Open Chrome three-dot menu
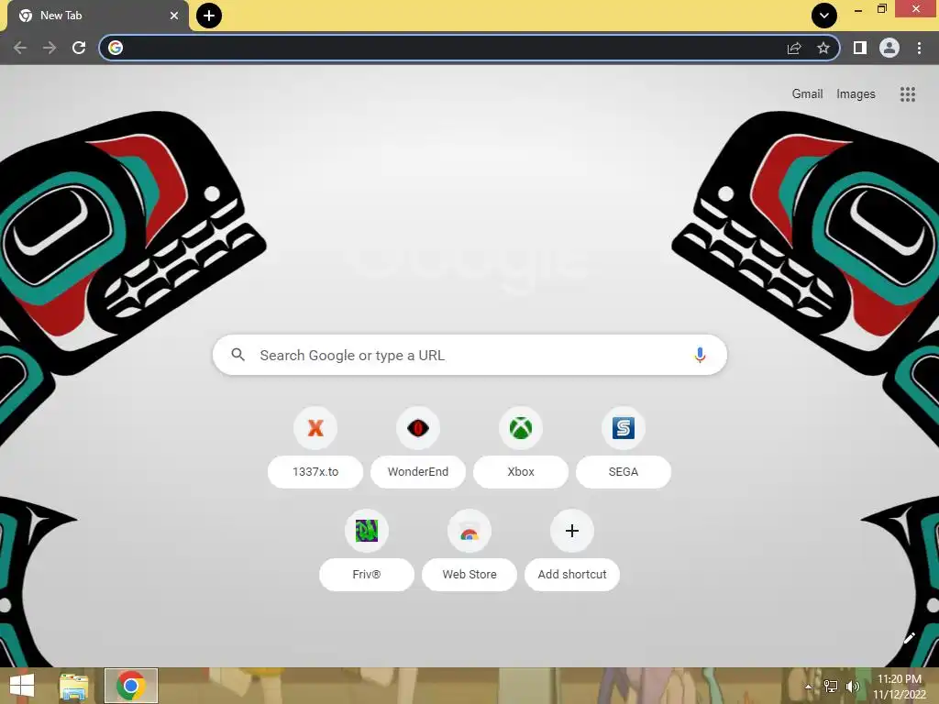The width and height of the screenshot is (939, 704). (x=919, y=48)
